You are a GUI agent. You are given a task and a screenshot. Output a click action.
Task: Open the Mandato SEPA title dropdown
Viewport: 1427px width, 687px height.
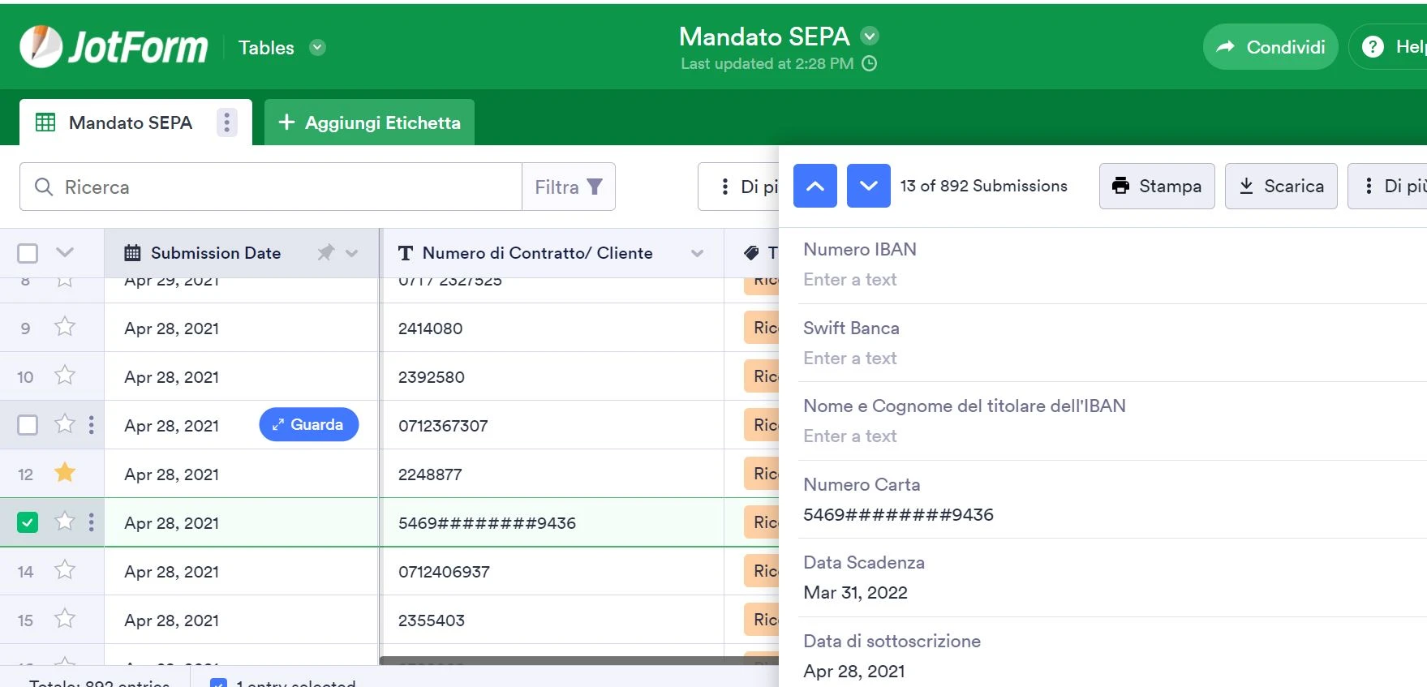click(870, 36)
